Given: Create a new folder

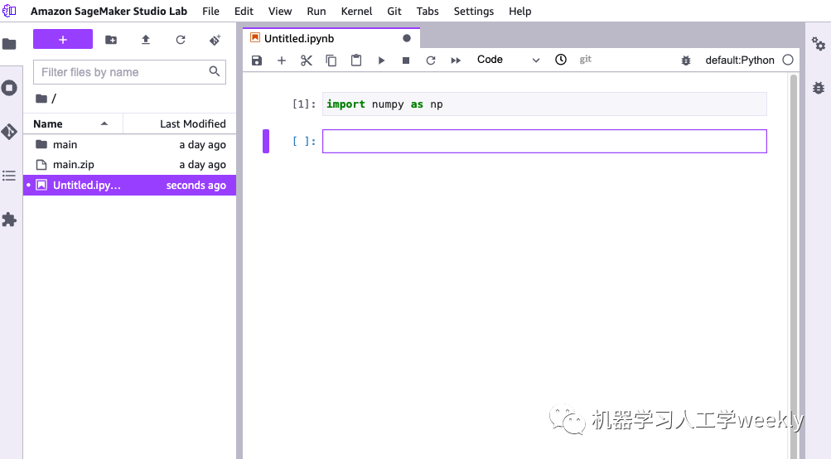Looking at the screenshot, I should click(x=111, y=40).
